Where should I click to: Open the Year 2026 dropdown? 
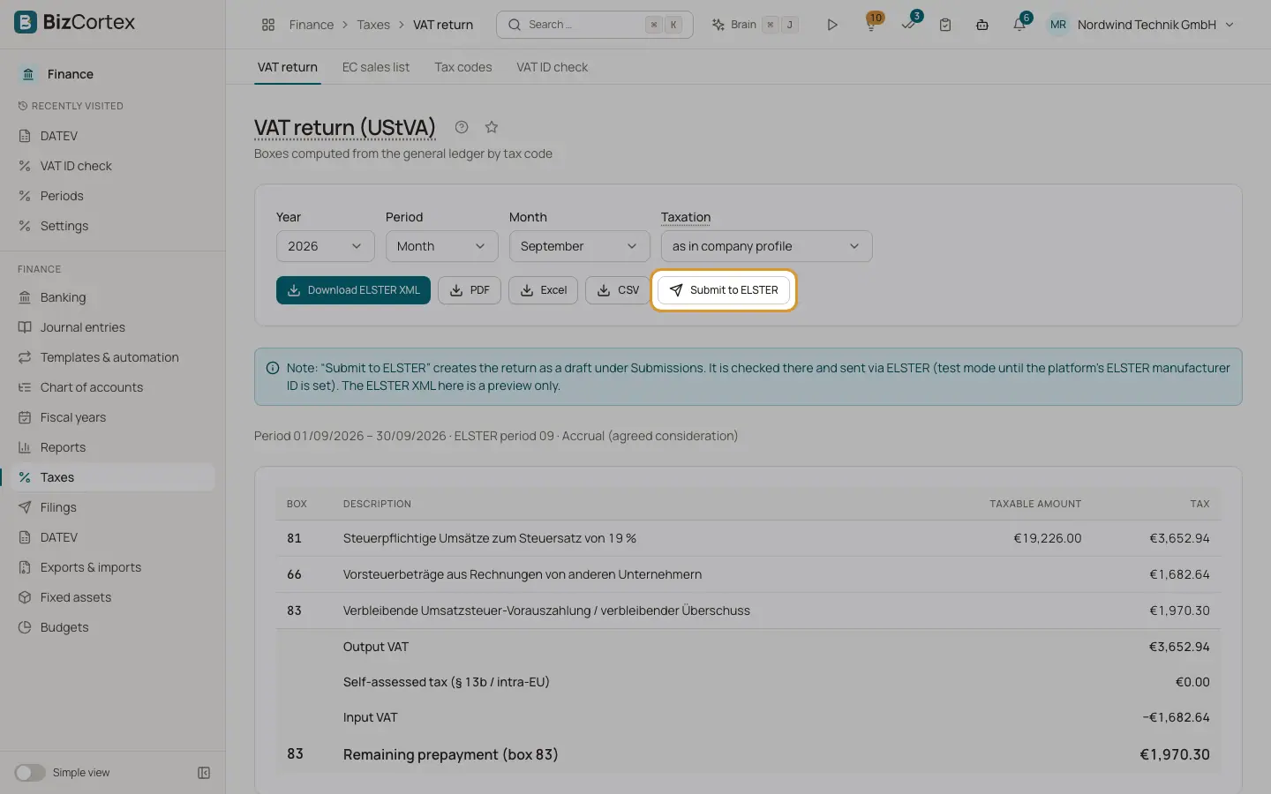(x=325, y=246)
